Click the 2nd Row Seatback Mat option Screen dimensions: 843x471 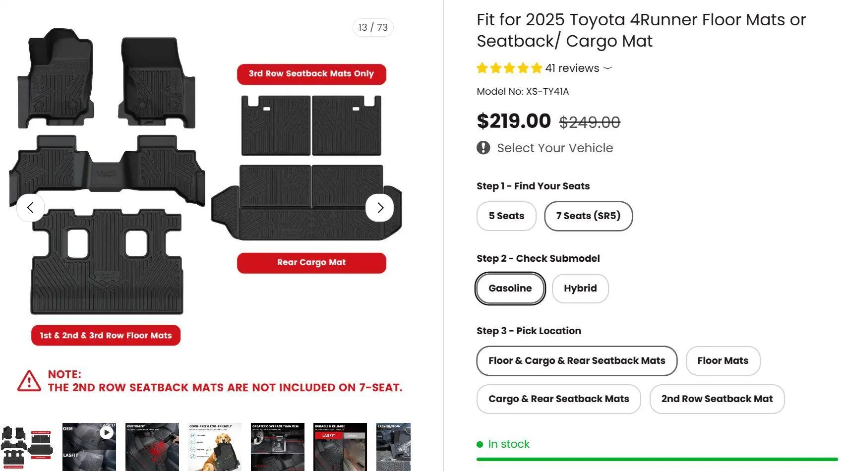pos(717,399)
